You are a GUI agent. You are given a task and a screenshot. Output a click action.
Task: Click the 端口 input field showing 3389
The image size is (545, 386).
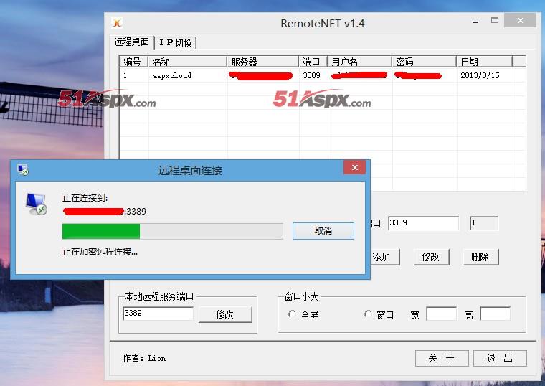pos(423,223)
